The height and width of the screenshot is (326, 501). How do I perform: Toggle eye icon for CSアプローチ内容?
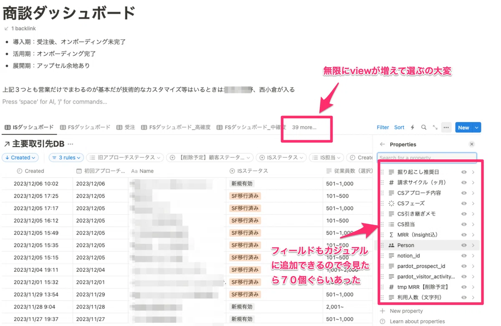464,193
